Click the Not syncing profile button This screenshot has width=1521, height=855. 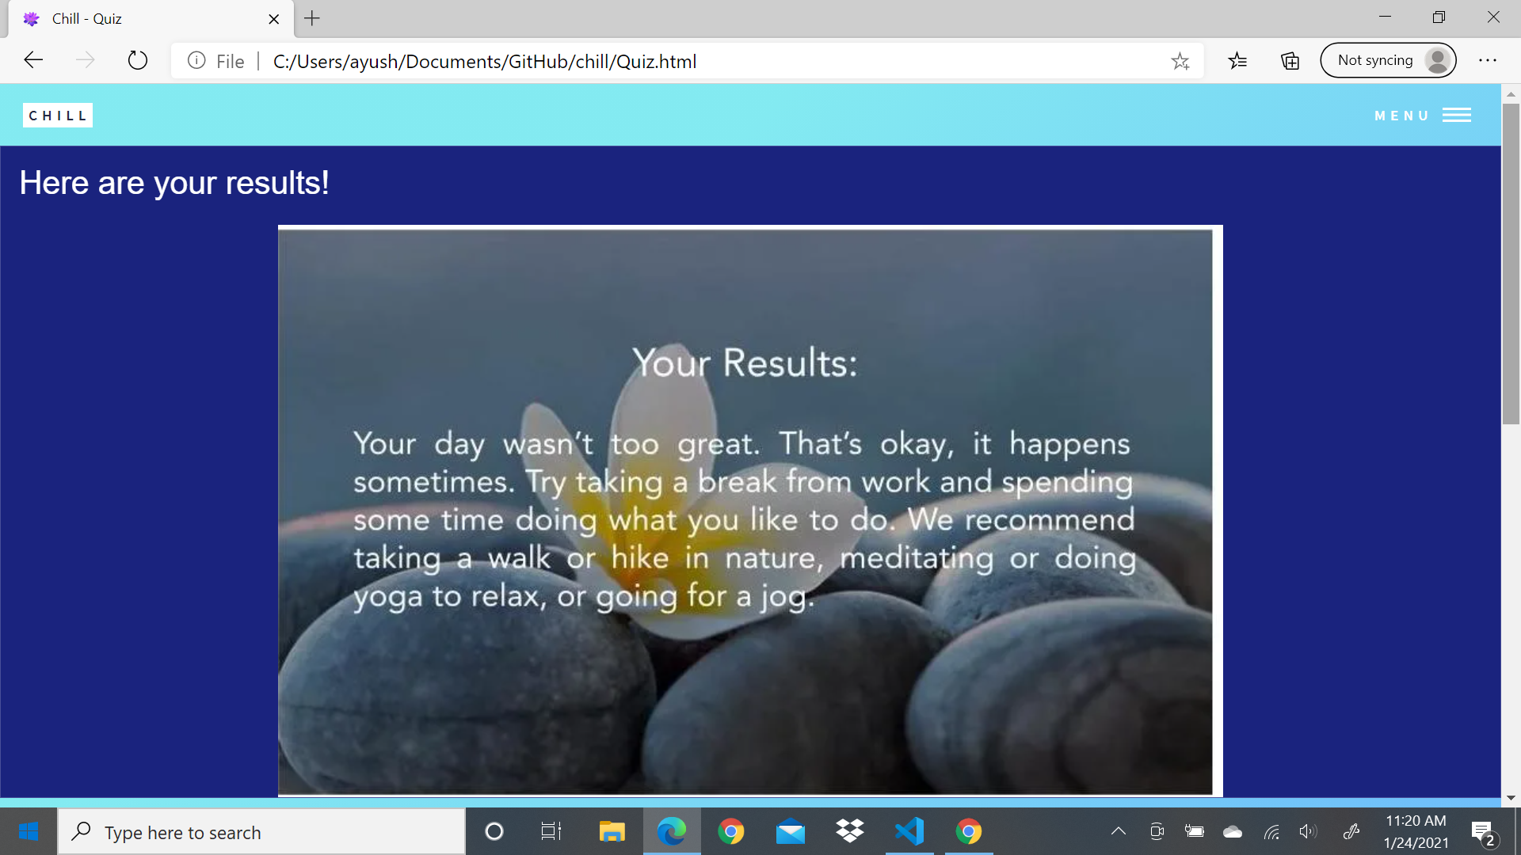(1388, 60)
